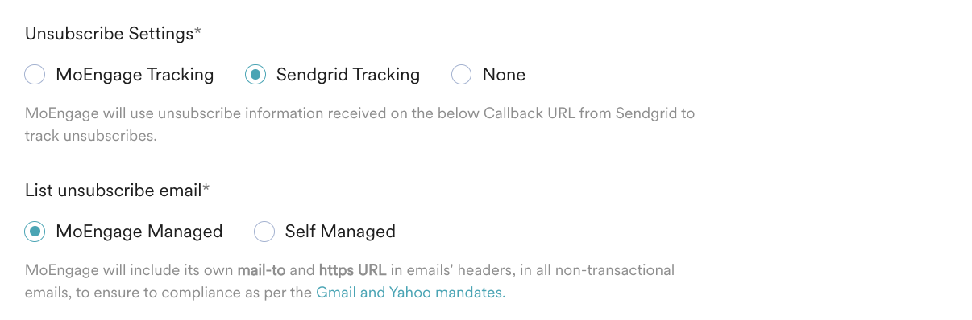
Task: Select the MoEngage Tracking radio button
Action: [x=35, y=75]
